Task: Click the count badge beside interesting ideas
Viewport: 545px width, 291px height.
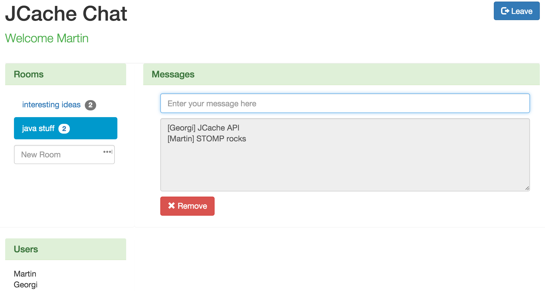Action: click(x=90, y=105)
